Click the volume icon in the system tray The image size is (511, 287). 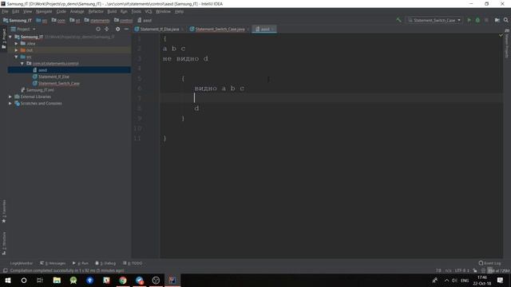point(454,280)
